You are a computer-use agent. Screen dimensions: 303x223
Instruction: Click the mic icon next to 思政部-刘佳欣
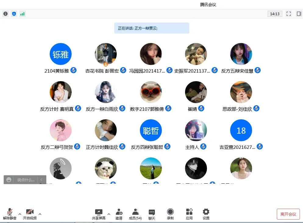(256, 108)
